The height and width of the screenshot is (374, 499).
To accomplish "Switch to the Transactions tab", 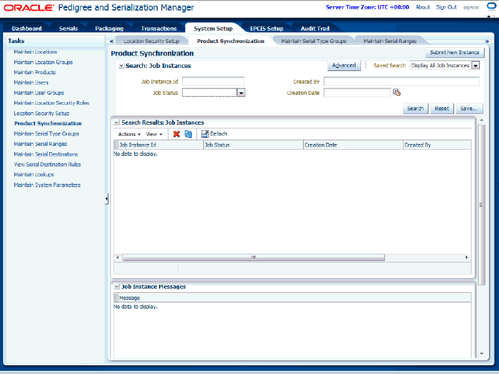I will [x=159, y=28].
